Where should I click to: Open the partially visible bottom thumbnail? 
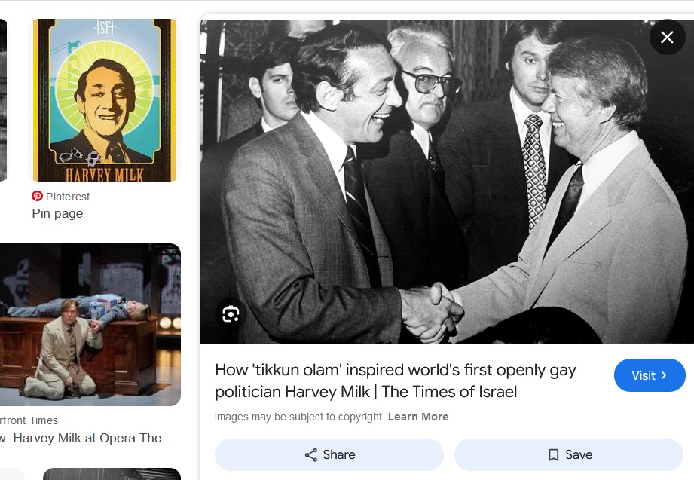click(x=112, y=474)
